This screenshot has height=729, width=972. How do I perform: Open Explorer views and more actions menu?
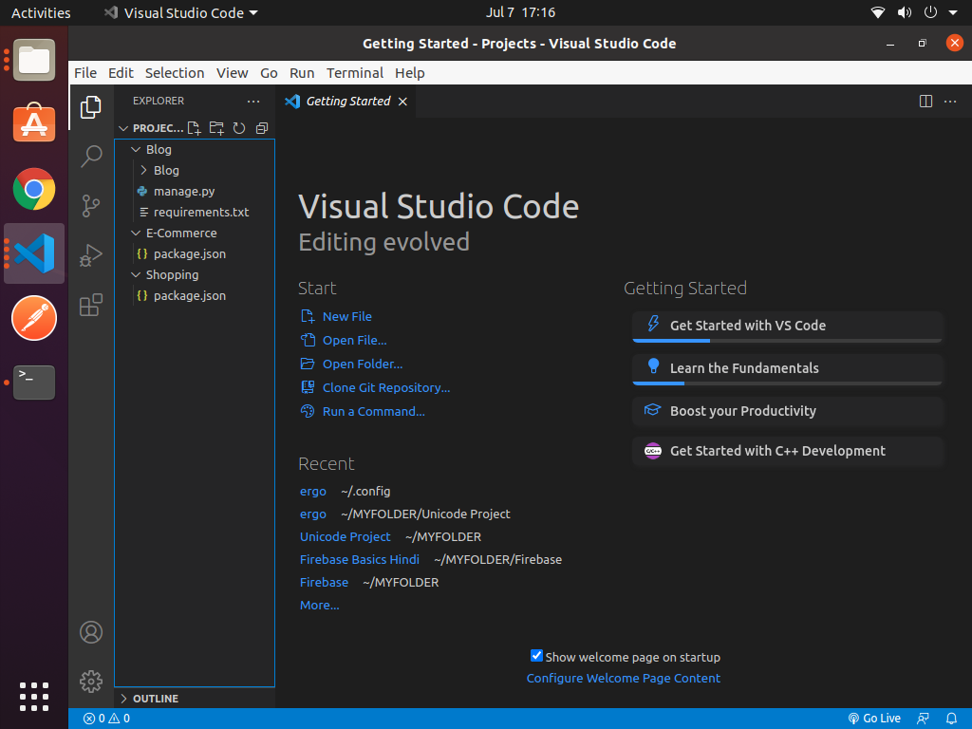pos(252,101)
